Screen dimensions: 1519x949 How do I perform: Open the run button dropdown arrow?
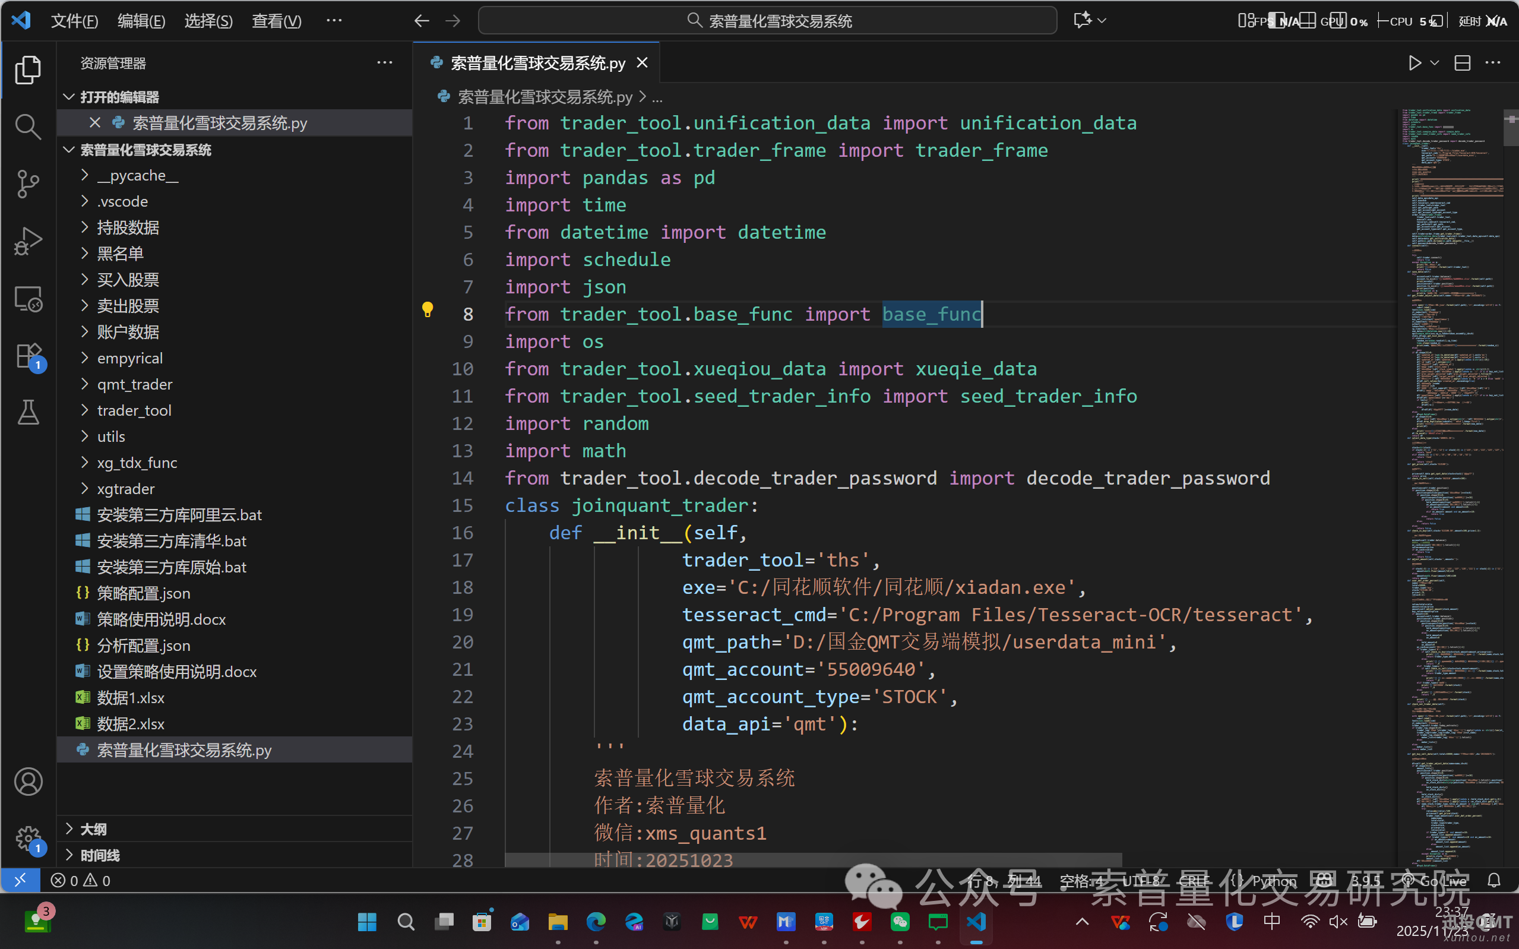click(1434, 63)
